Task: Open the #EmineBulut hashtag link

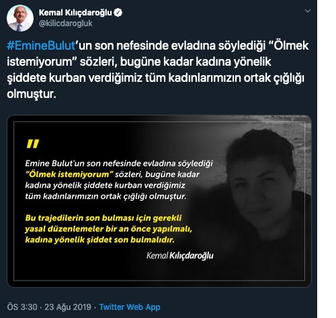Action: 41,46
